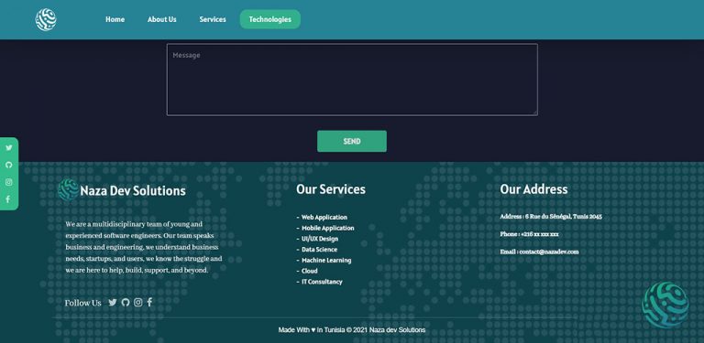The image size is (704, 343).
Task: Click the Follow Us label
Action: (83, 303)
